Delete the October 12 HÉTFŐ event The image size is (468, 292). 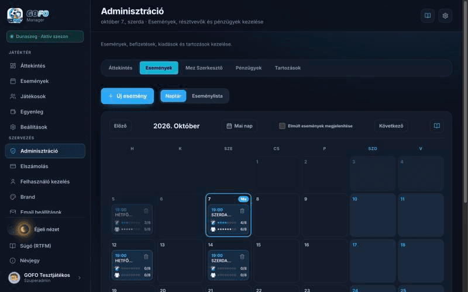tap(146, 256)
